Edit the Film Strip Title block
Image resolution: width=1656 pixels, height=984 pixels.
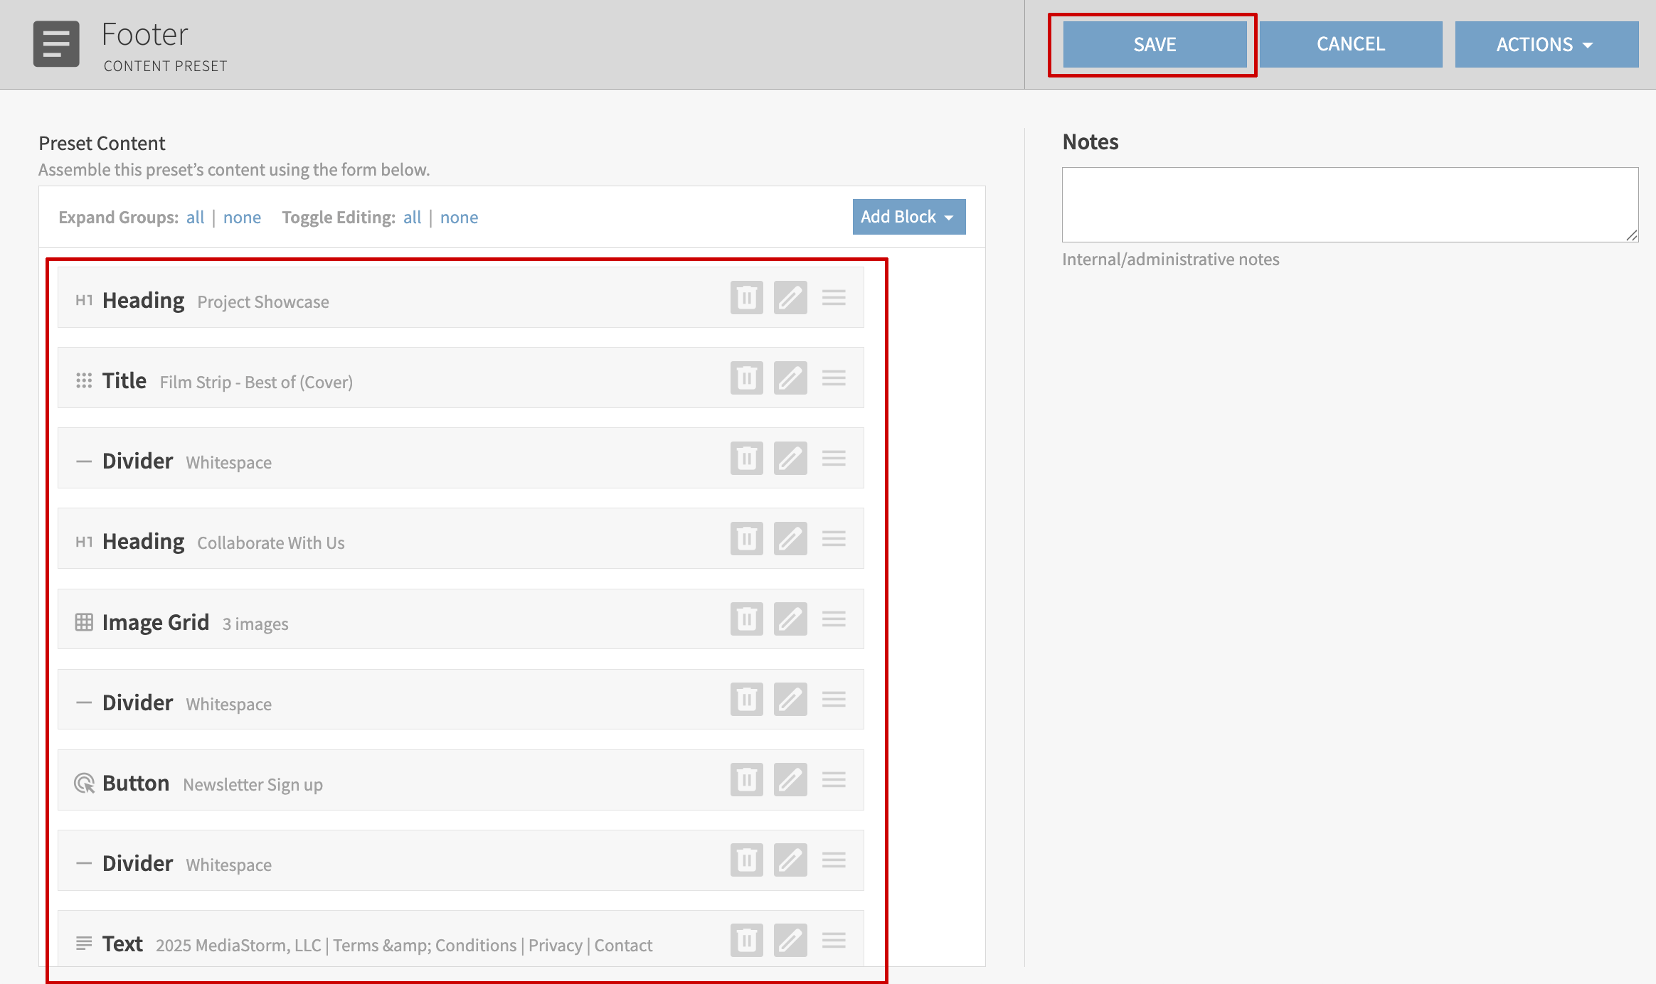tap(790, 378)
